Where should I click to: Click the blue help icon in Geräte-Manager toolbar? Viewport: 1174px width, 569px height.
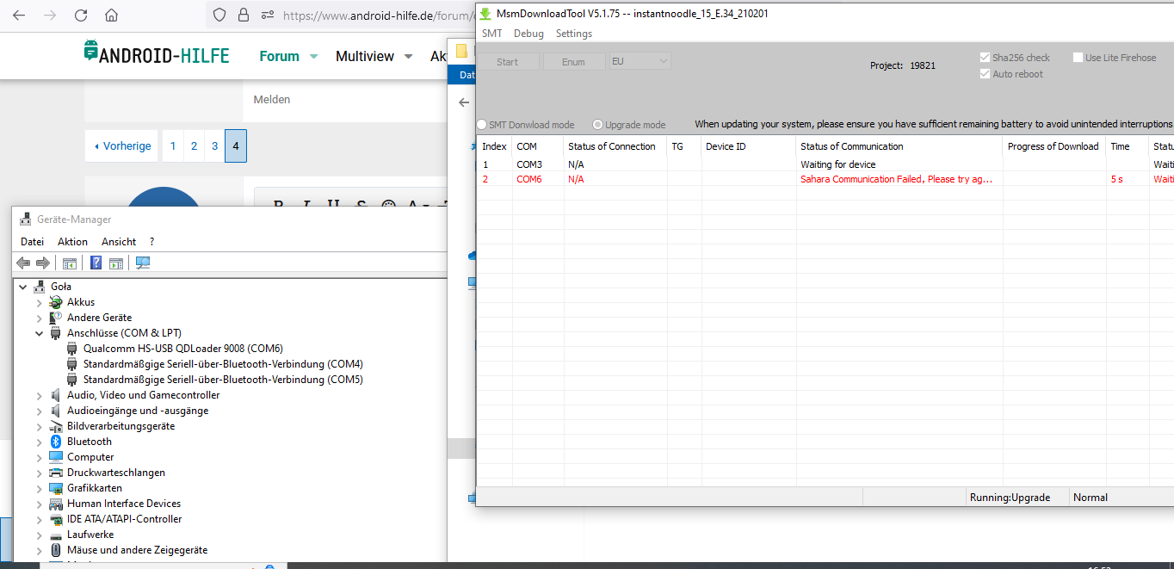96,263
